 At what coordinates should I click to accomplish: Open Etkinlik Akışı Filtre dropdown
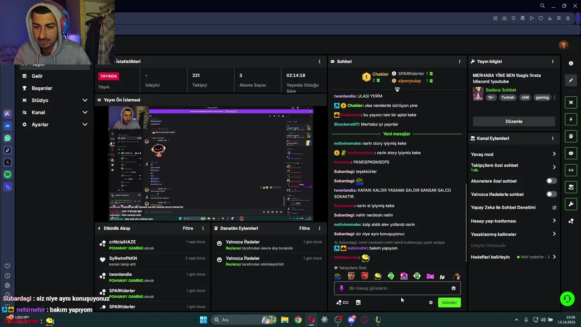point(188,228)
